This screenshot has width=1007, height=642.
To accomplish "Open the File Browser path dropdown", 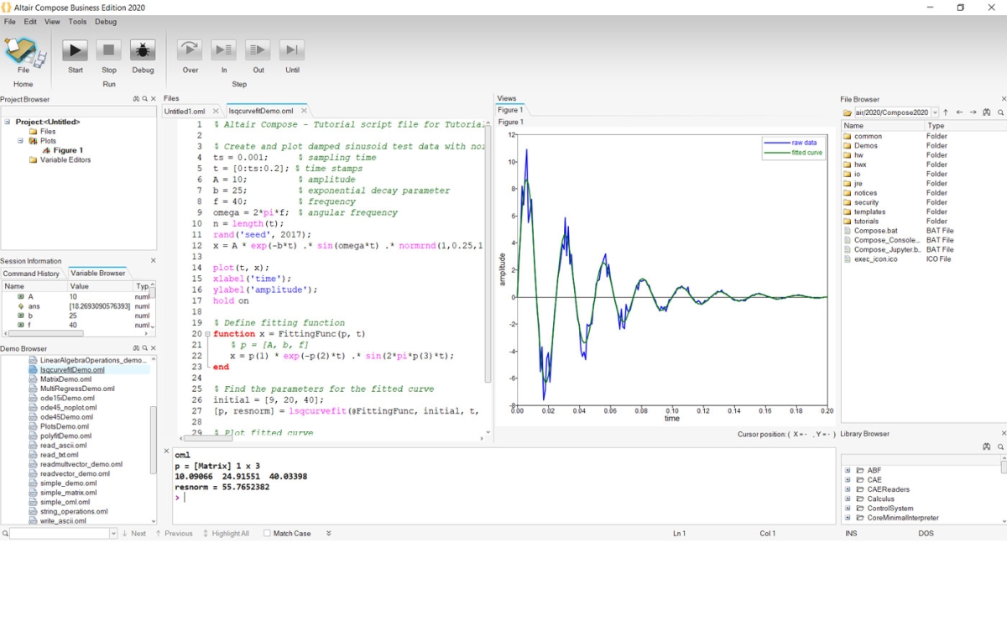I will (x=935, y=112).
